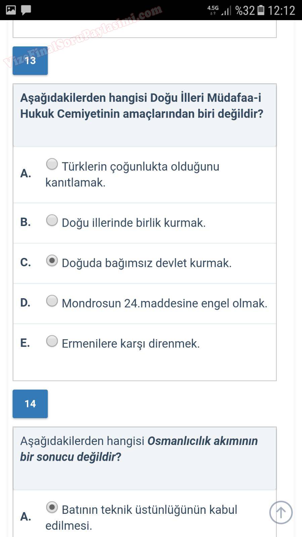The height and width of the screenshot is (537, 302).
Task: Open the message notification icon
Action: [x=26, y=10]
